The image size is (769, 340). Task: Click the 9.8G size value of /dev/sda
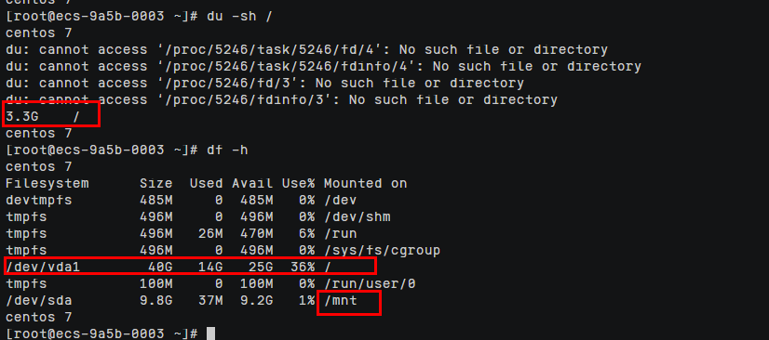(156, 300)
